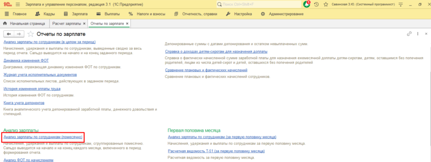Open notifications bell with red badge
The width and height of the screenshot is (431, 162).
coord(307,4)
